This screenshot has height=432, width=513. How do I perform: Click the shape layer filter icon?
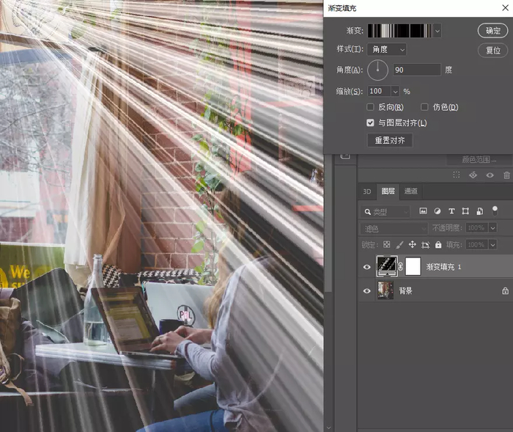point(465,211)
